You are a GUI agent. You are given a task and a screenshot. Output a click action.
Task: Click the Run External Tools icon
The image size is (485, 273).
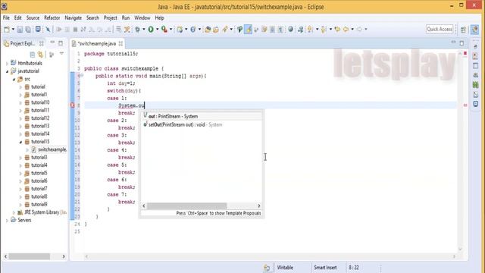tap(164, 30)
